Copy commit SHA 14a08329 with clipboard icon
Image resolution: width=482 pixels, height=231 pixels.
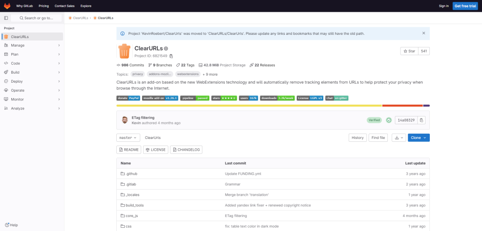(421, 120)
